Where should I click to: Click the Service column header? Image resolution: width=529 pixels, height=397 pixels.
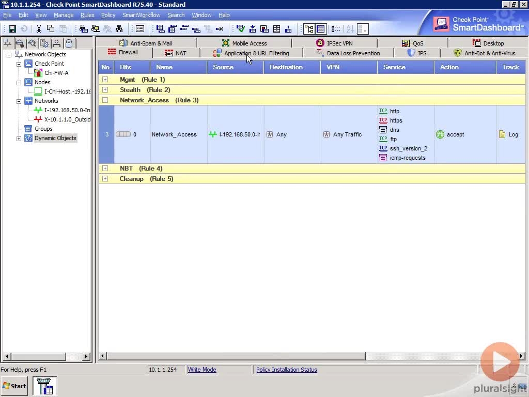pos(406,67)
